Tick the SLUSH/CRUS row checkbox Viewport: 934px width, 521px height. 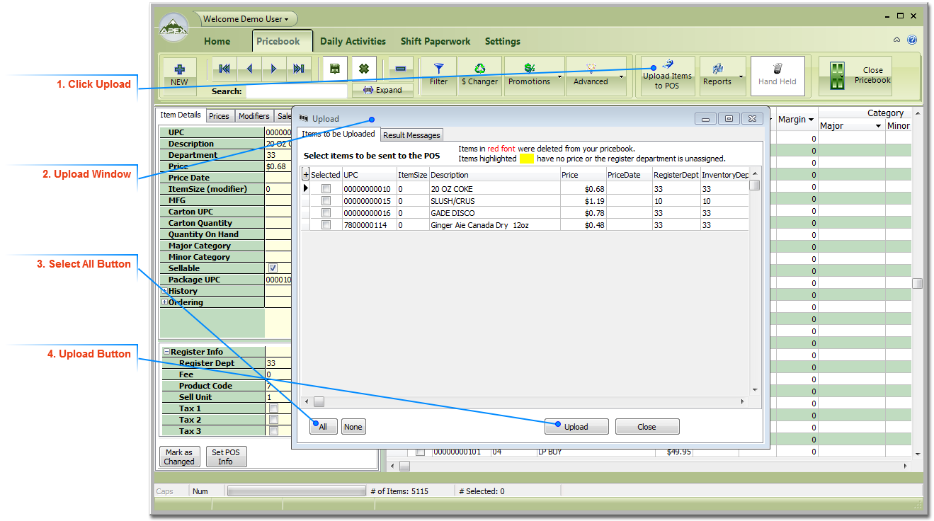coord(326,201)
